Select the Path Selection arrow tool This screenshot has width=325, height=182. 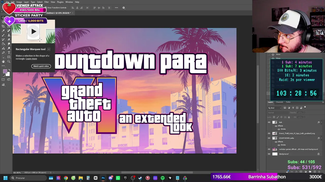3,57
